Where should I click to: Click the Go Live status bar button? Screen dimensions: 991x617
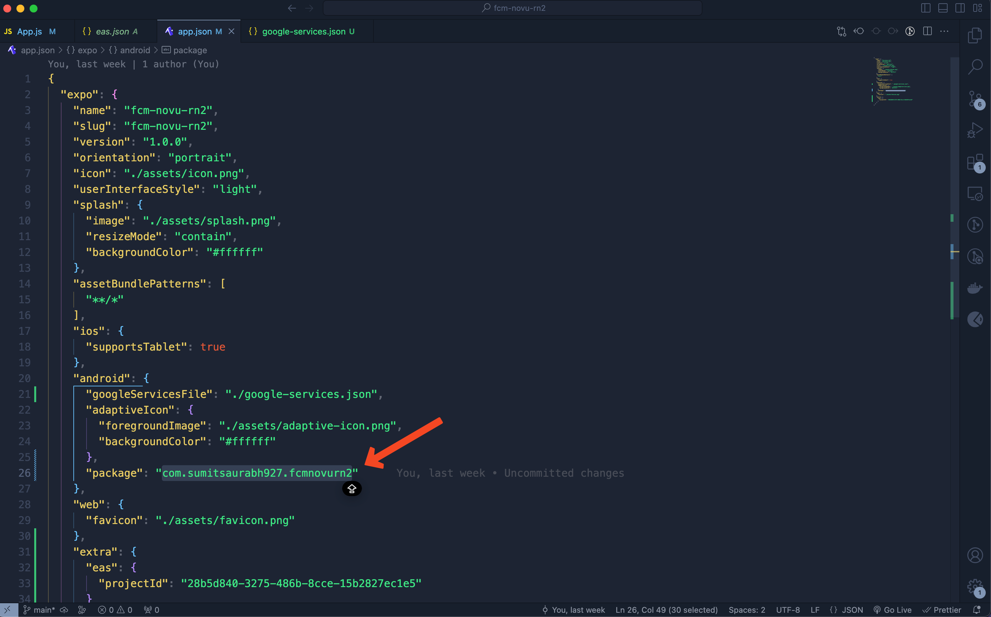(x=893, y=610)
